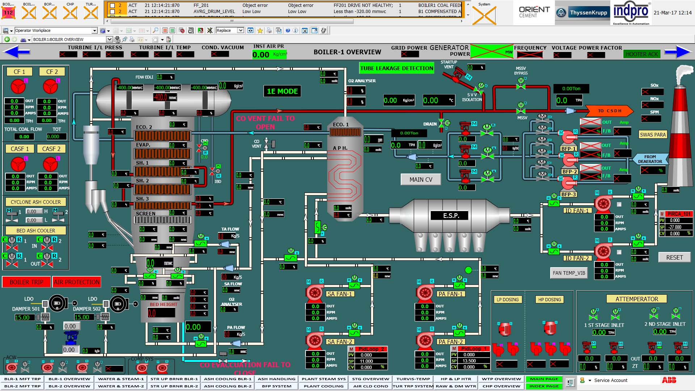Open the CF 1 coal feeder fan icon
Screen dimensions: 695x391
(18, 87)
